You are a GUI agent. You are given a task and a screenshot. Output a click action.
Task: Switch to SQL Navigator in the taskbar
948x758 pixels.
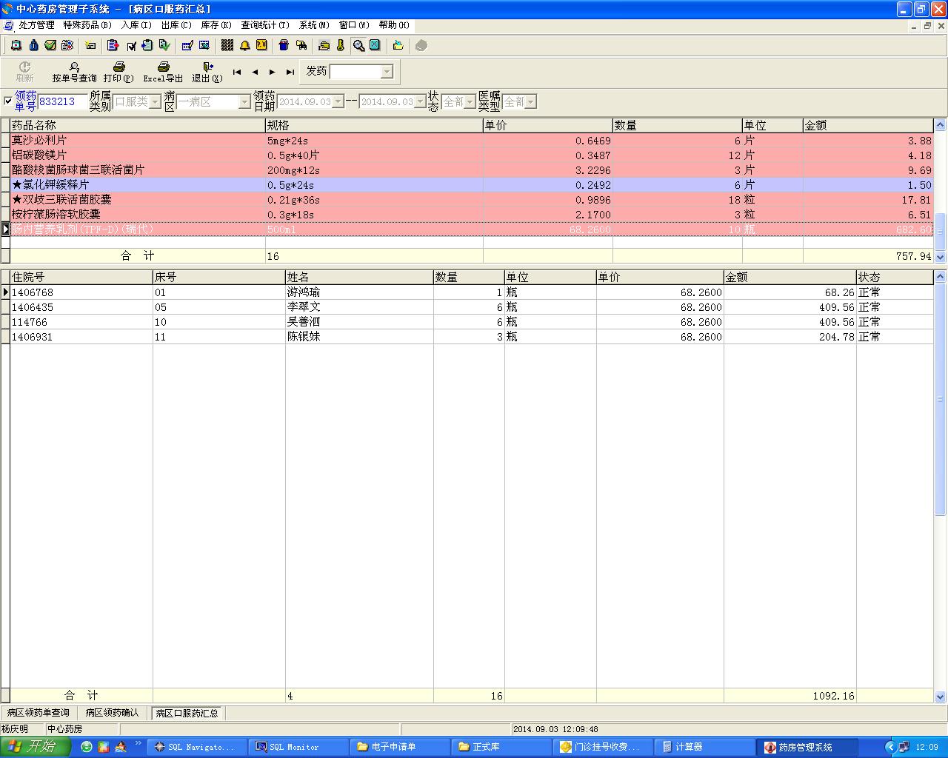click(196, 747)
